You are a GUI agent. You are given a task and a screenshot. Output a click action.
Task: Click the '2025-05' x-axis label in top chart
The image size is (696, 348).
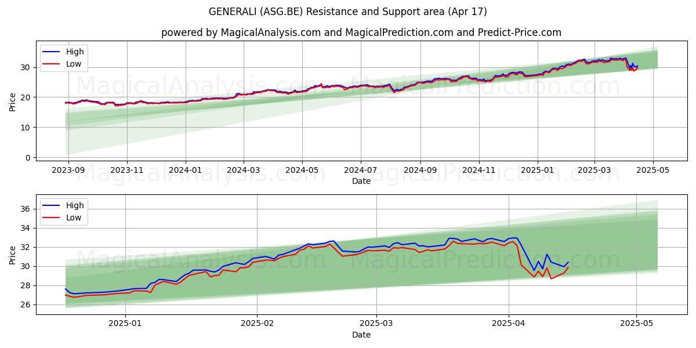coord(653,171)
